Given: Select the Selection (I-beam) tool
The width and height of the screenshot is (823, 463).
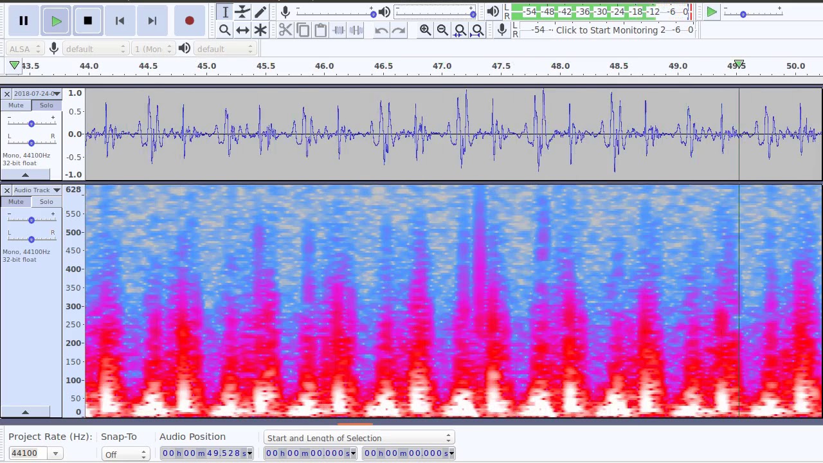Looking at the screenshot, I should [225, 12].
